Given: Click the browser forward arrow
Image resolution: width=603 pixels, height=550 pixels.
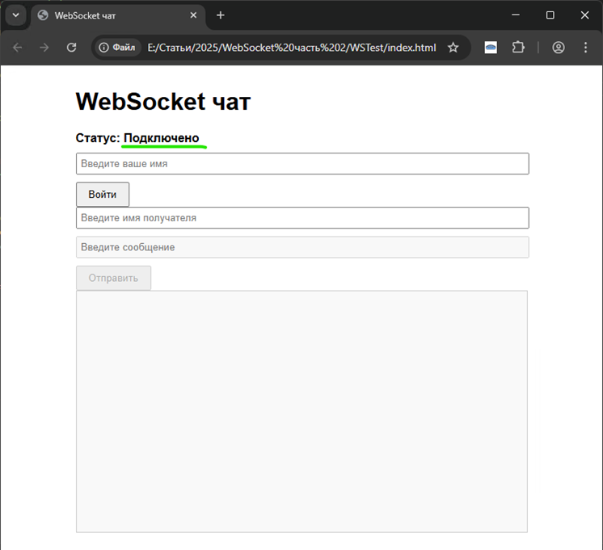Looking at the screenshot, I should [44, 48].
